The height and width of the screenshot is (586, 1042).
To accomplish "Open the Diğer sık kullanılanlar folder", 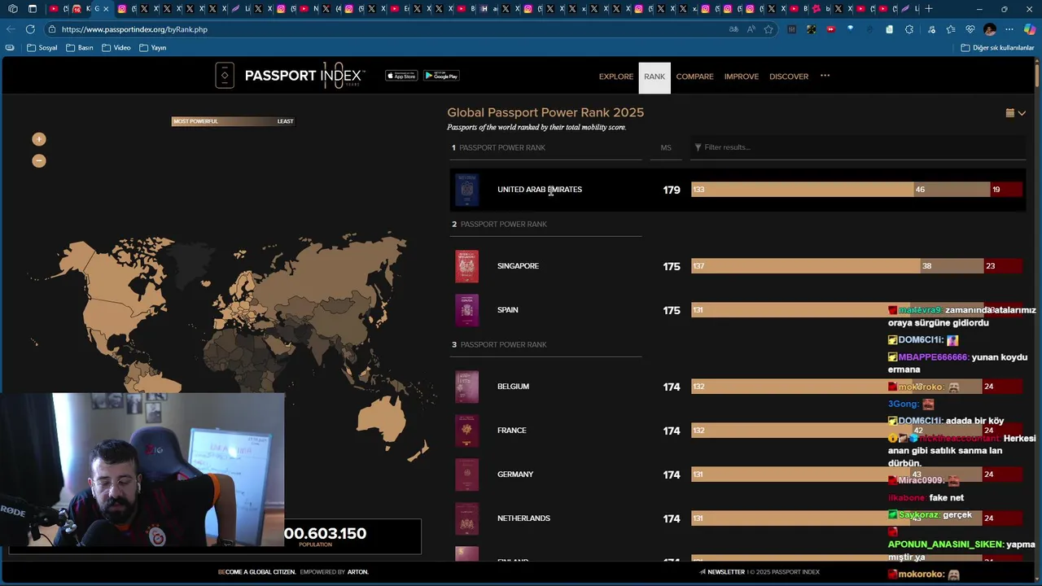I will (x=997, y=48).
